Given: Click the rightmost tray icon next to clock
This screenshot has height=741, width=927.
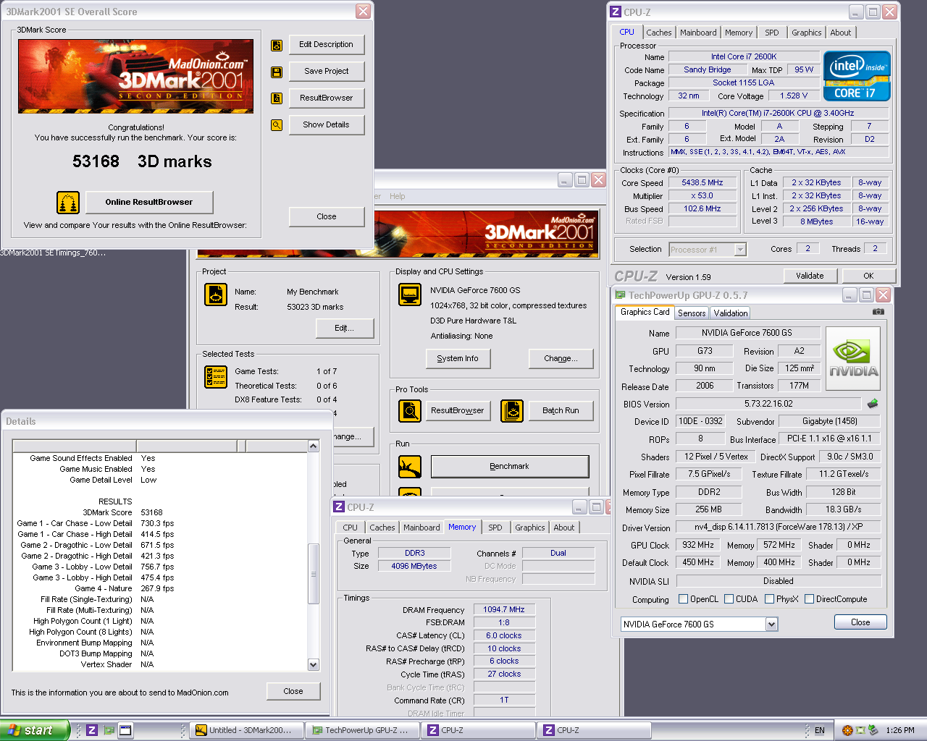Looking at the screenshot, I should (873, 730).
